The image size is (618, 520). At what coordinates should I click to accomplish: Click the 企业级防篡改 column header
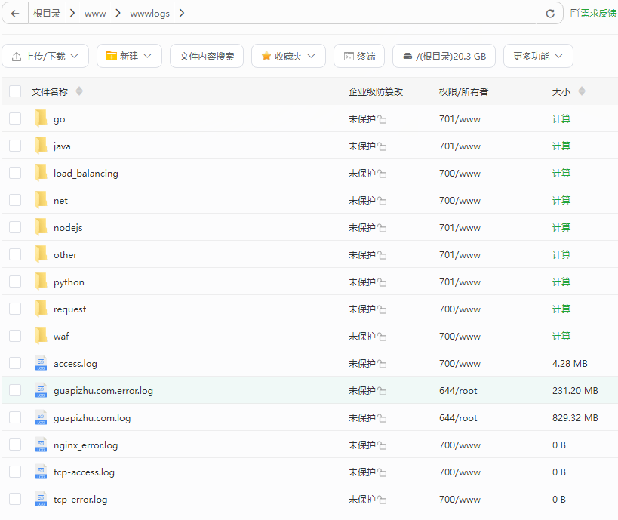point(376,91)
